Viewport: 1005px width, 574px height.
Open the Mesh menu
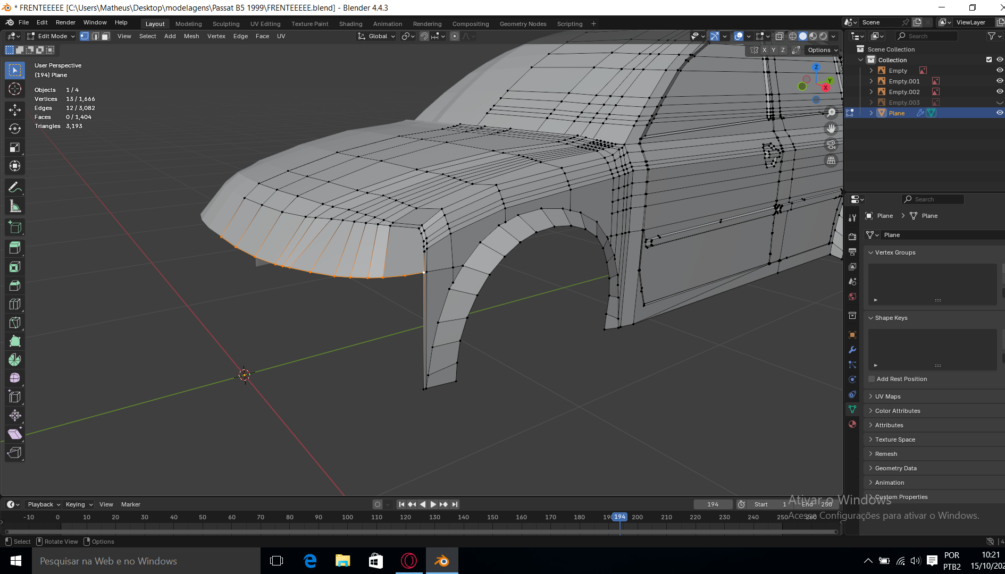click(191, 36)
